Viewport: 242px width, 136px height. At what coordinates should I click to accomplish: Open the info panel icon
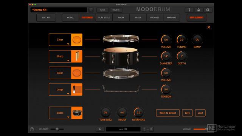[189, 10]
